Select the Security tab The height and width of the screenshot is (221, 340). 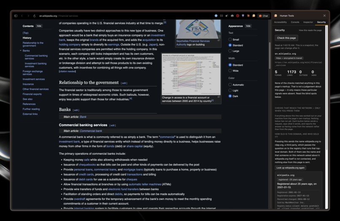(x=321, y=22)
